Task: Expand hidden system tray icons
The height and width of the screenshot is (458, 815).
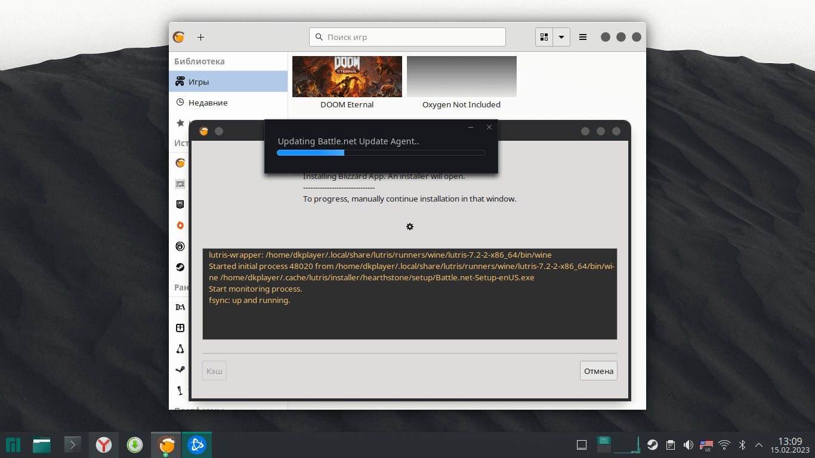Action: pyautogui.click(x=759, y=445)
